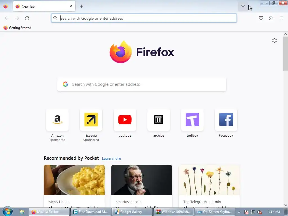This screenshot has width=288, height=216.
Task: Show hidden tray icons arrow
Action: (x=239, y=212)
